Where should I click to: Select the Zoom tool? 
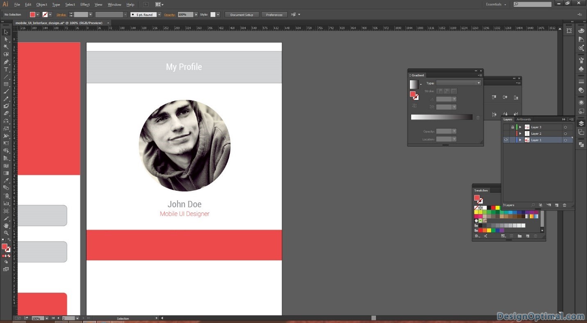6,233
